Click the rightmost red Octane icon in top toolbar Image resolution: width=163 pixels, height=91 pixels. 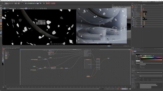[x=55, y=3]
